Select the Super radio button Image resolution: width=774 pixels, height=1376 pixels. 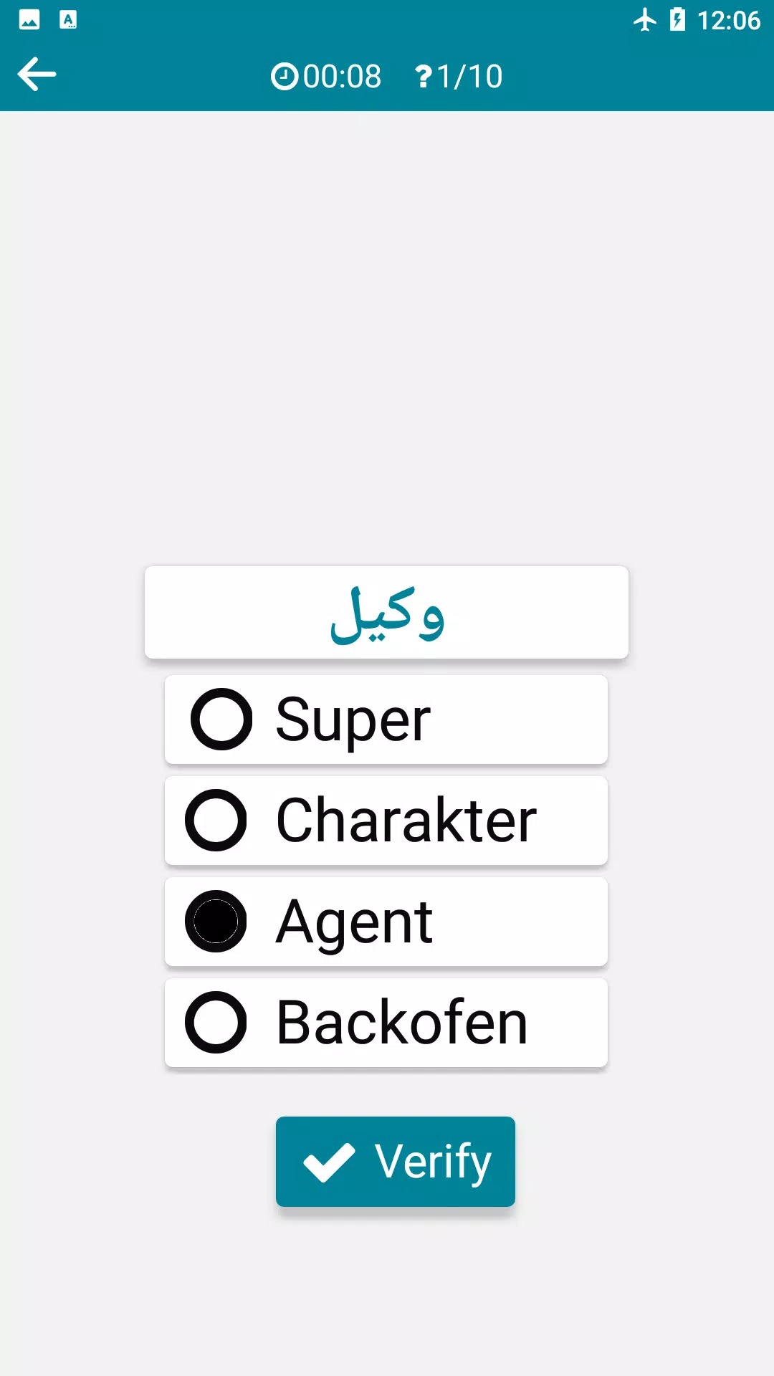[x=221, y=720]
